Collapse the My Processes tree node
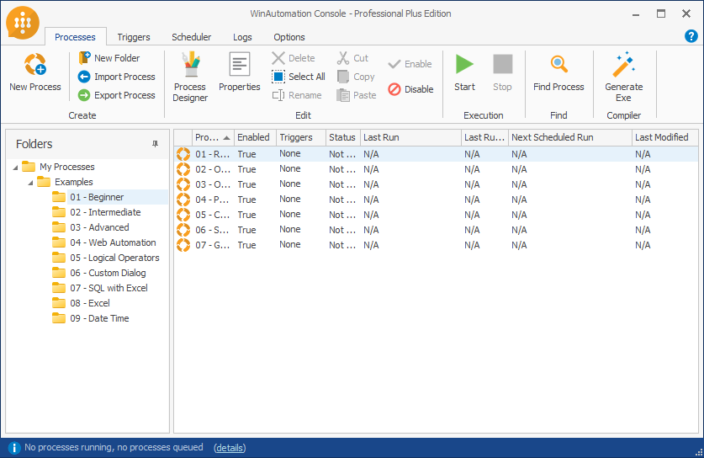 [x=16, y=168]
